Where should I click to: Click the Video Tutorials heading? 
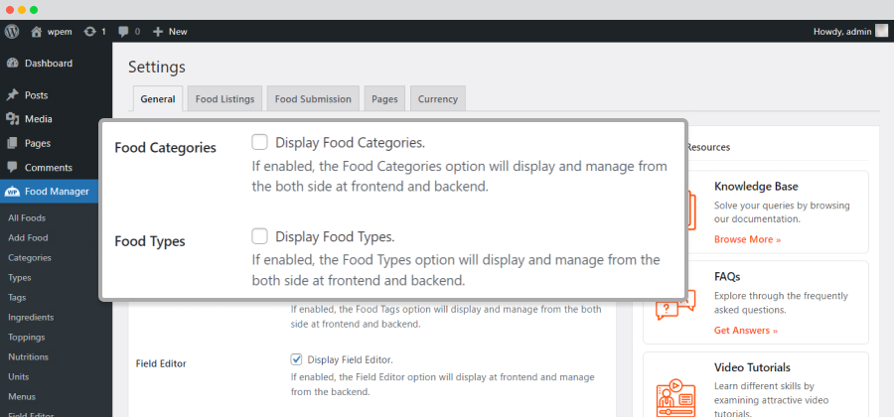[x=752, y=367]
